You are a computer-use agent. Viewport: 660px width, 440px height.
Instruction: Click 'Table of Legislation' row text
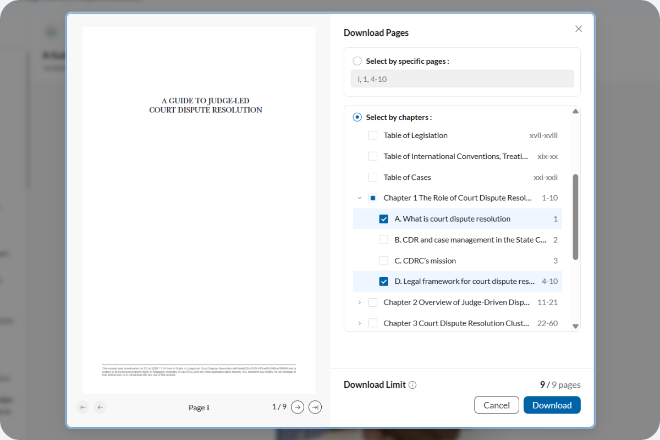pyautogui.click(x=416, y=135)
